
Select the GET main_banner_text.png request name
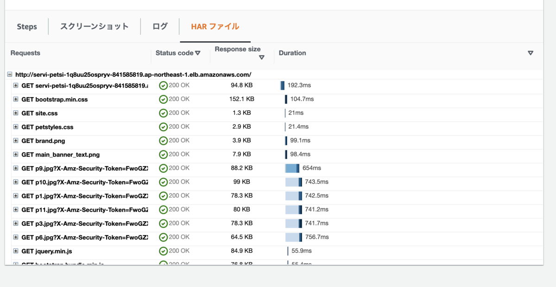click(61, 155)
